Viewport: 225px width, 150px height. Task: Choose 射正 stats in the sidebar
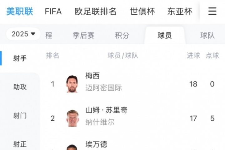click(20, 144)
